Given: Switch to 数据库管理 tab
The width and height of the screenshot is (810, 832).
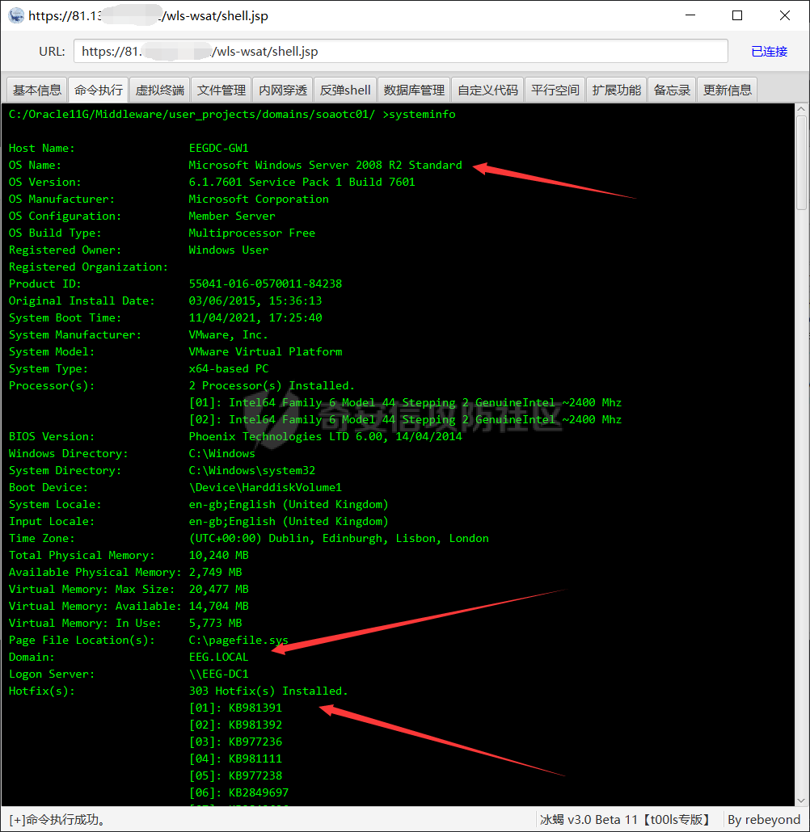Looking at the screenshot, I should (414, 90).
